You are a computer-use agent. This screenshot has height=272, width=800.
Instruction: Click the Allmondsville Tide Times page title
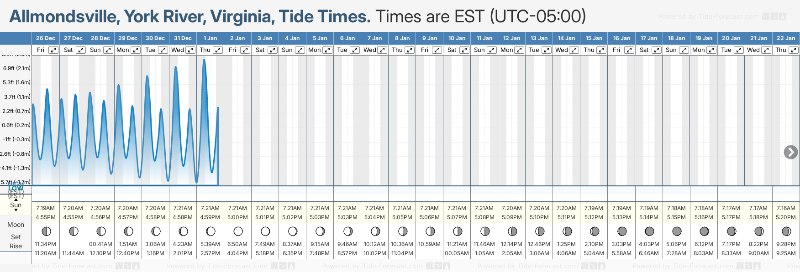(x=190, y=16)
